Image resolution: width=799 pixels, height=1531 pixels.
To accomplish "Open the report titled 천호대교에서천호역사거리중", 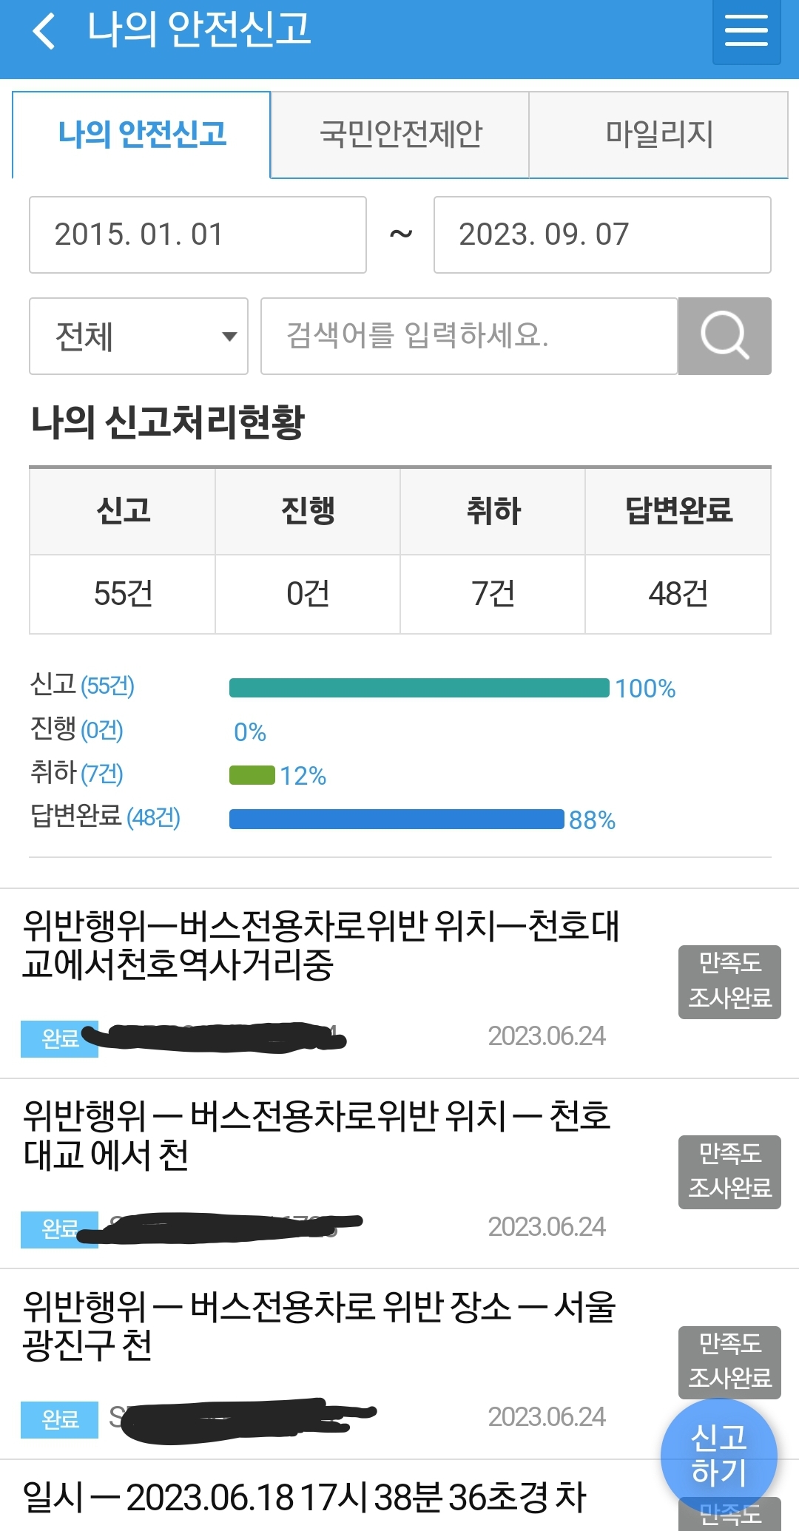I will (x=320, y=945).
